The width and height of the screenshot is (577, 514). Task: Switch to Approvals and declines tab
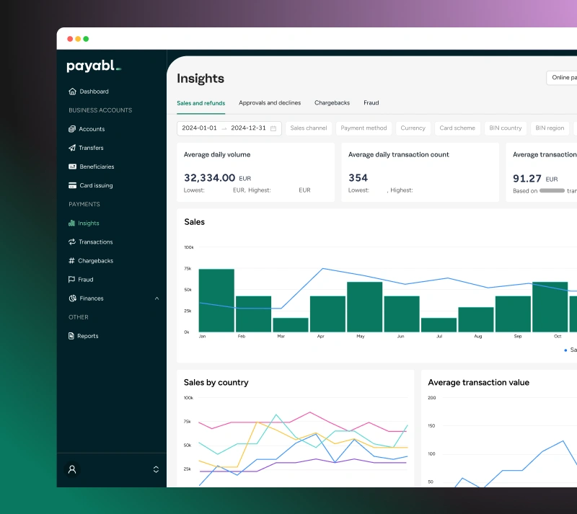pyautogui.click(x=270, y=103)
